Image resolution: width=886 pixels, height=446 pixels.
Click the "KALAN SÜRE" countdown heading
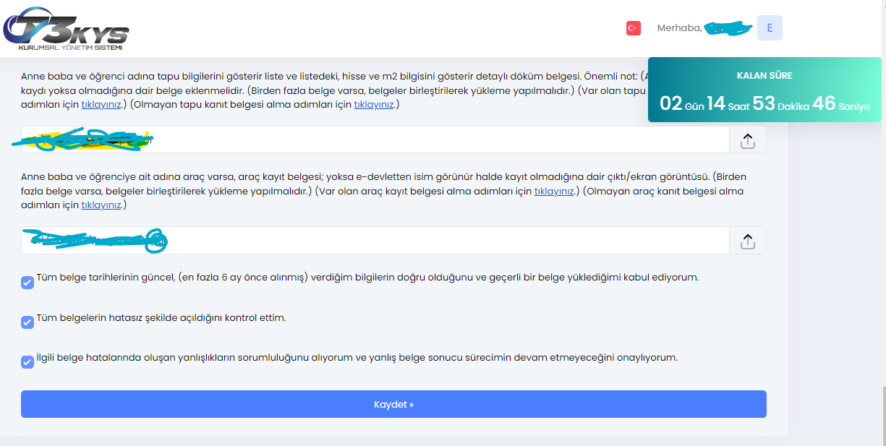point(764,76)
